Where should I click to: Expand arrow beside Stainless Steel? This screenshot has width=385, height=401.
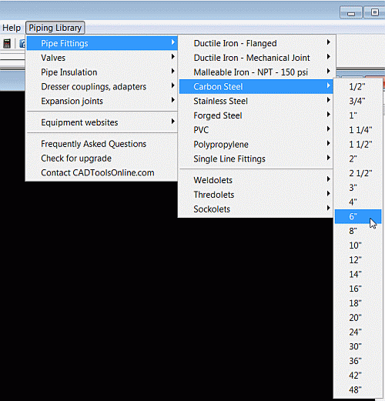point(328,100)
